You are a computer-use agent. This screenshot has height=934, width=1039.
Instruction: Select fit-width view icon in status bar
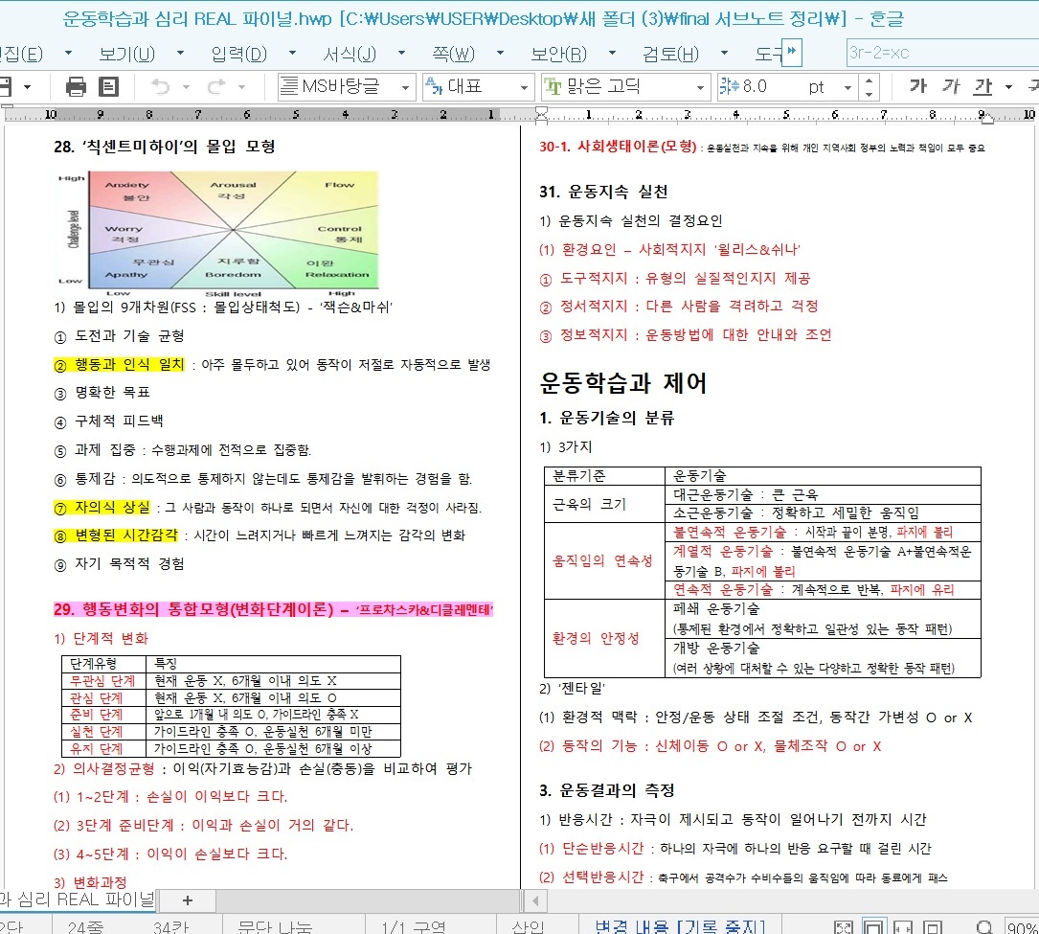[903, 926]
